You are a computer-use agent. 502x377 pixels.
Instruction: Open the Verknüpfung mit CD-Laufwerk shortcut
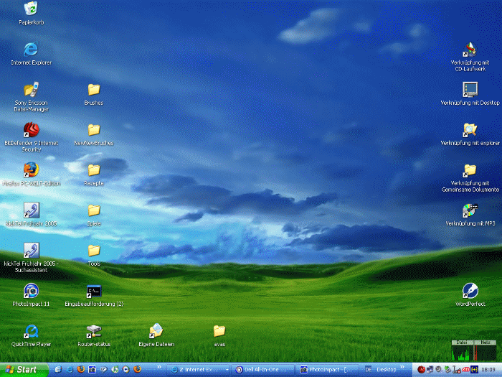[x=470, y=50]
